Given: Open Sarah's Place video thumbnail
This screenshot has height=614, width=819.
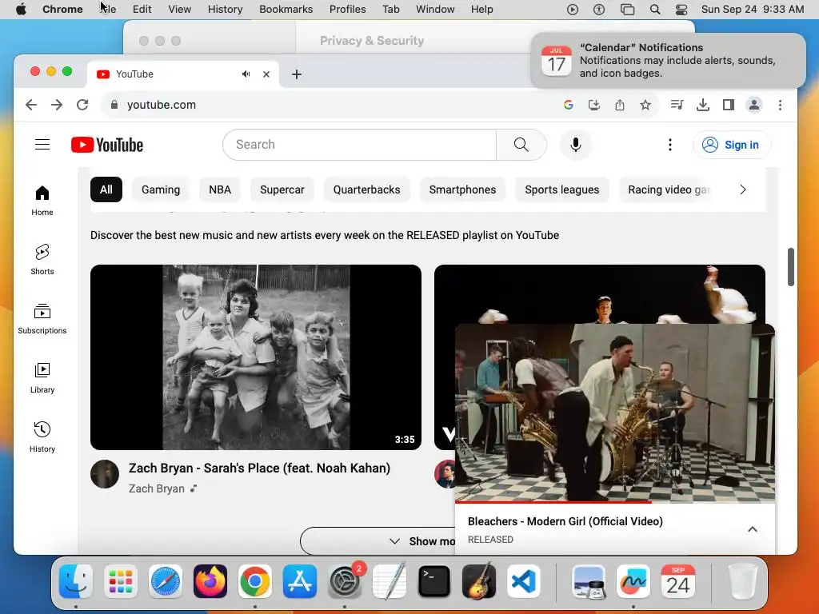Looking at the screenshot, I should pos(256,357).
